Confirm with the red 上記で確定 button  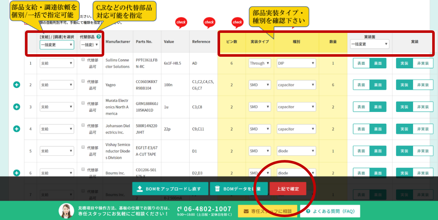click(288, 189)
